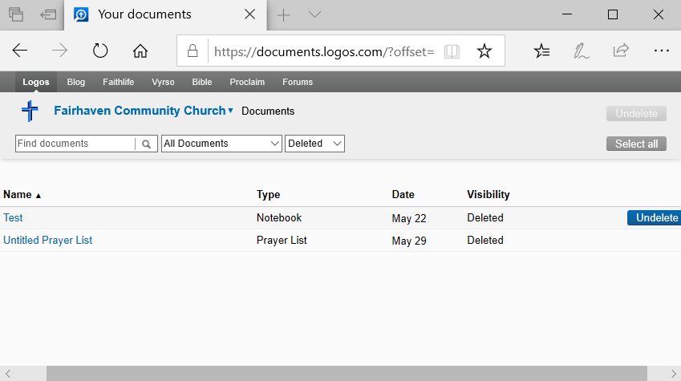This screenshot has height=381, width=681.
Task: Click the scrollbar right arrow
Action: click(673, 373)
